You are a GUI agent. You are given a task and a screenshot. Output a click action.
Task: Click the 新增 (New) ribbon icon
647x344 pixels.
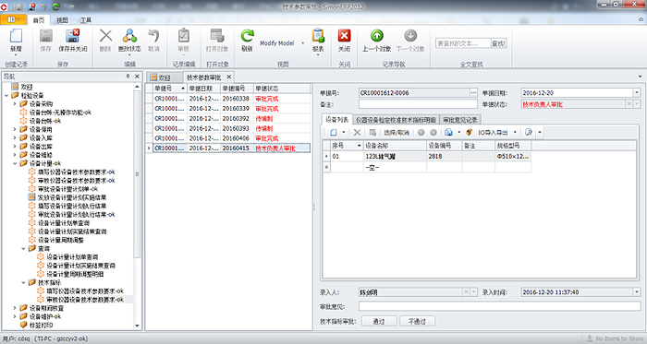16,36
